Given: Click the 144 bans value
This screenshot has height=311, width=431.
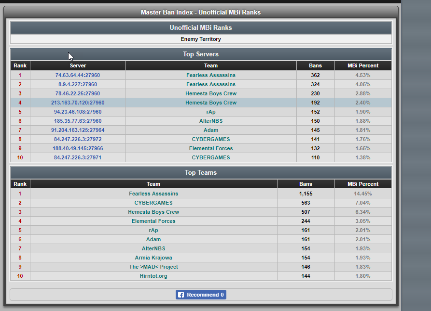Looking at the screenshot, I should 306,276.
